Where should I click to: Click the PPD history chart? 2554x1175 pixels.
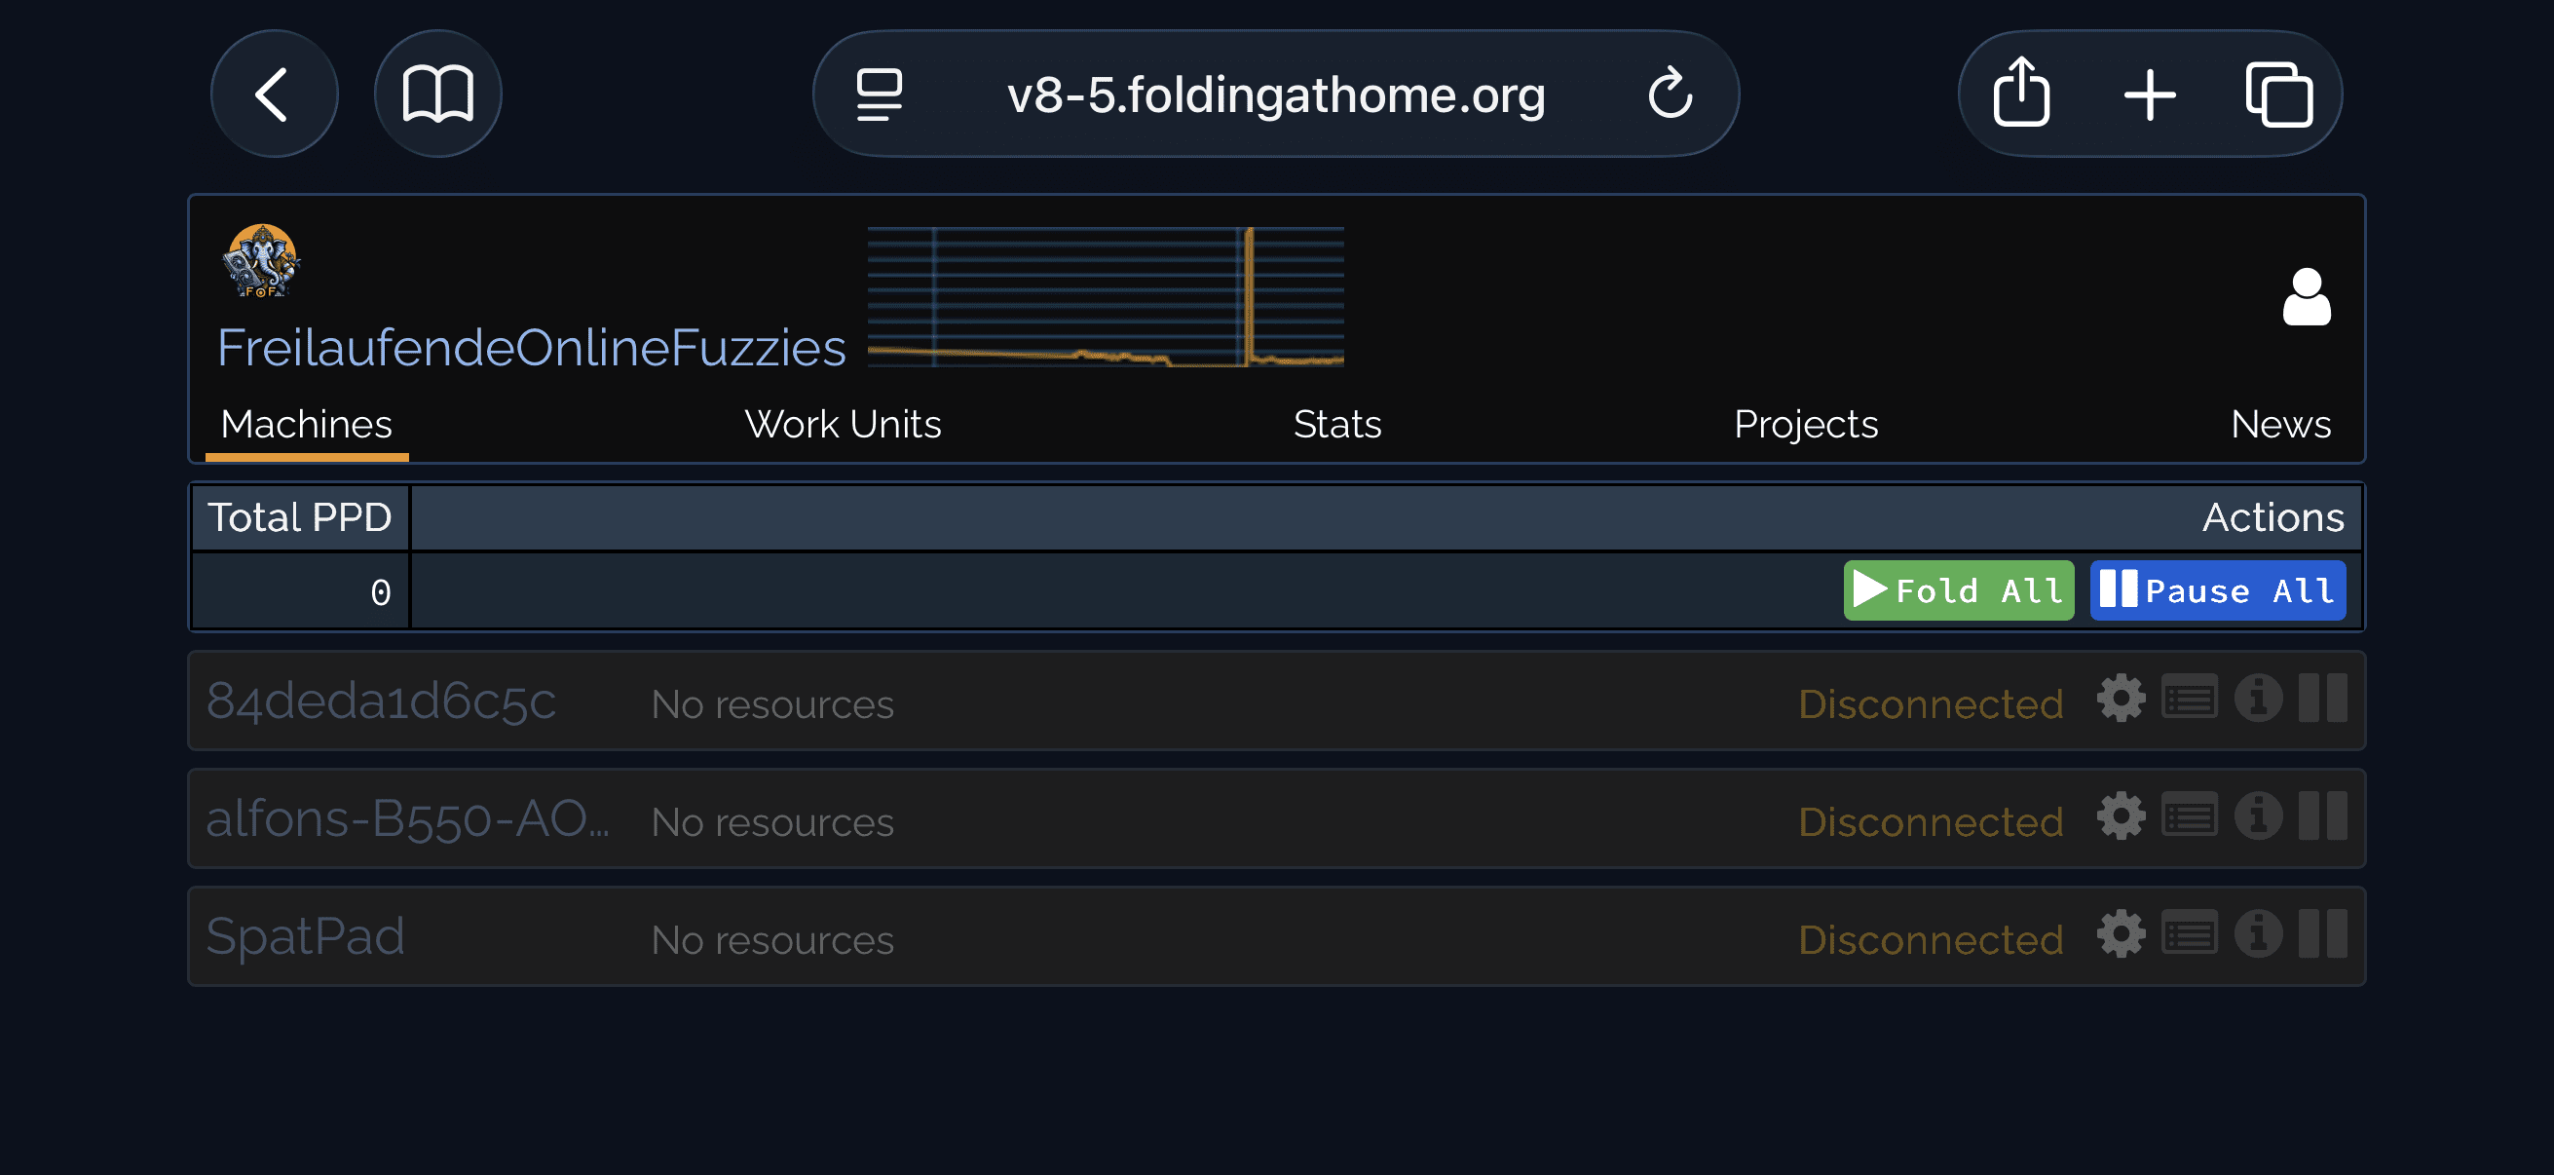tap(1105, 296)
